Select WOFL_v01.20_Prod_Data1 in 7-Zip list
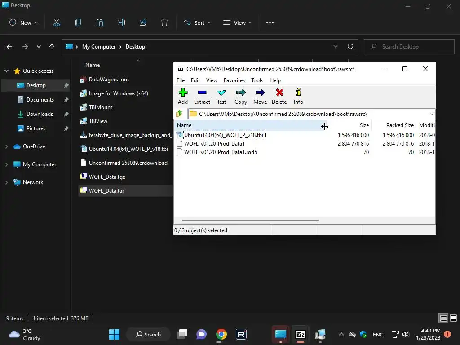460x345 pixels. (214, 143)
